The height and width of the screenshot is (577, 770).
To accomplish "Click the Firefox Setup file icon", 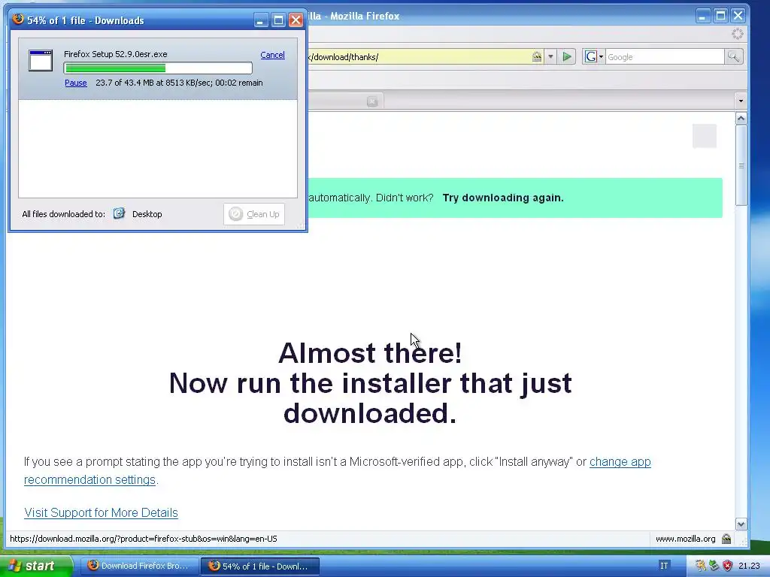I will click(41, 60).
